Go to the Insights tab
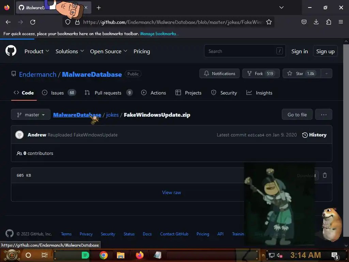Viewport: 349px width, 262px height. (x=259, y=93)
